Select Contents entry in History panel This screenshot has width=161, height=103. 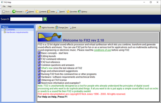tap(11, 30)
